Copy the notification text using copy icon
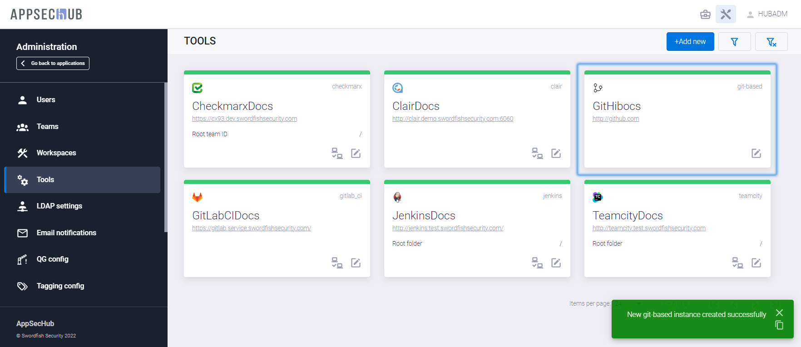 [x=779, y=325]
